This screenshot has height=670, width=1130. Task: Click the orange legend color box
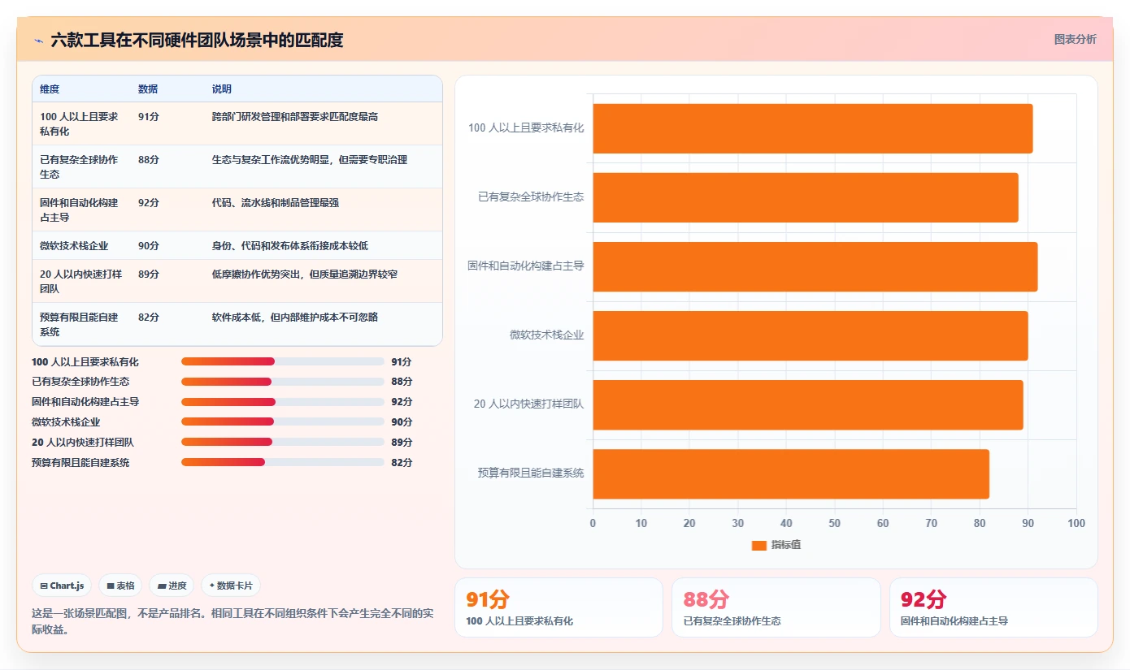pyautogui.click(x=758, y=546)
